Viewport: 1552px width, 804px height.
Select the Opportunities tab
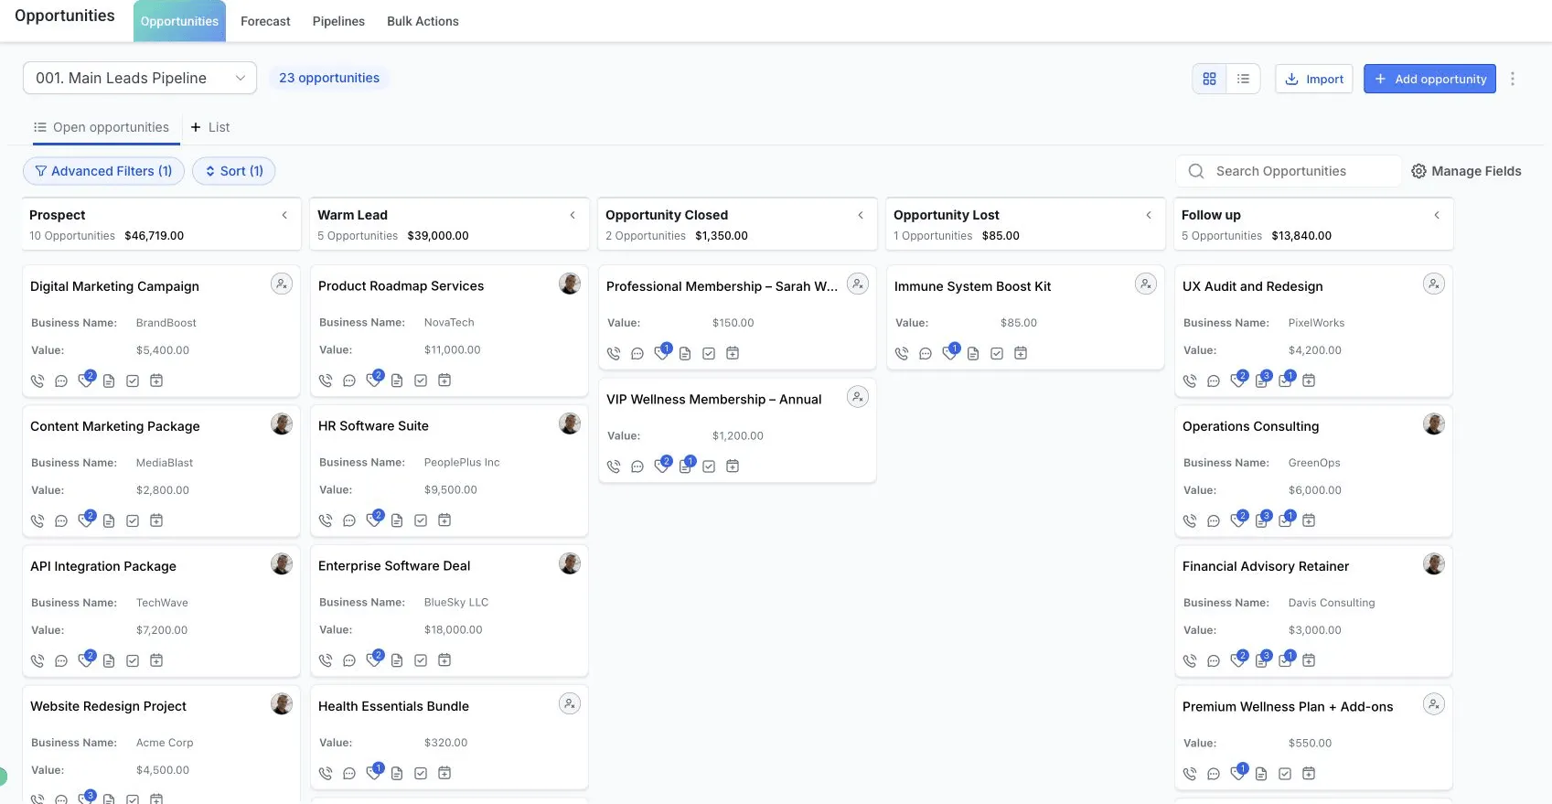pos(179,21)
